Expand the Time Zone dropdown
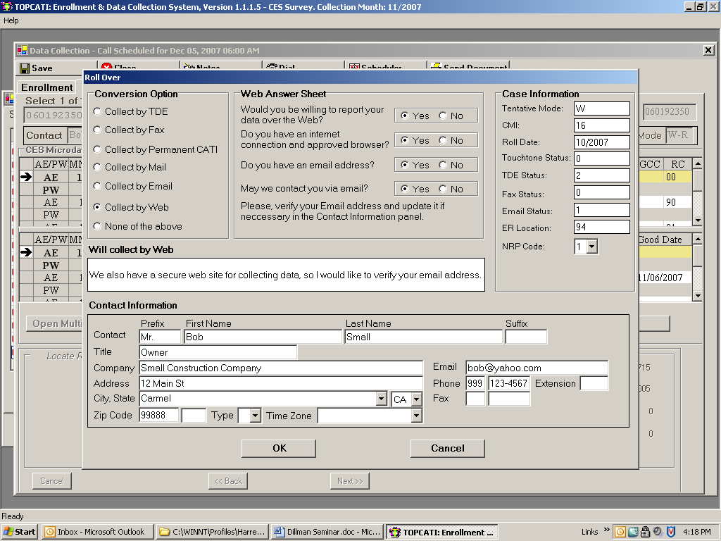721x541 pixels. [416, 416]
